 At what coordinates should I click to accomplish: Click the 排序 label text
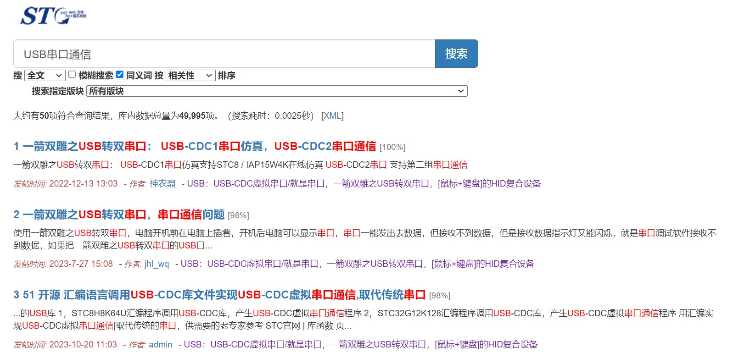[227, 75]
